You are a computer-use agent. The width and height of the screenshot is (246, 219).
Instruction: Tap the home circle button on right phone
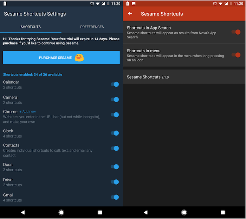coord(184,212)
